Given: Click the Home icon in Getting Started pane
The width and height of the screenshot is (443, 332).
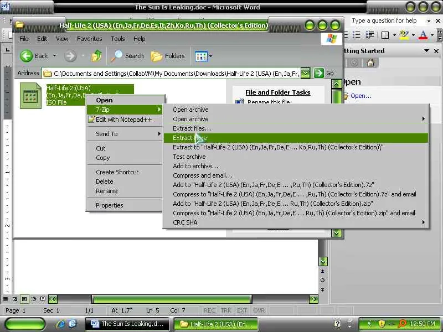Looking at the screenshot, I should click(370, 63).
